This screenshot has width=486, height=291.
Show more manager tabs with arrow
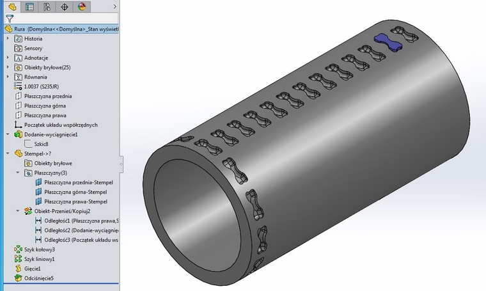click(114, 6)
